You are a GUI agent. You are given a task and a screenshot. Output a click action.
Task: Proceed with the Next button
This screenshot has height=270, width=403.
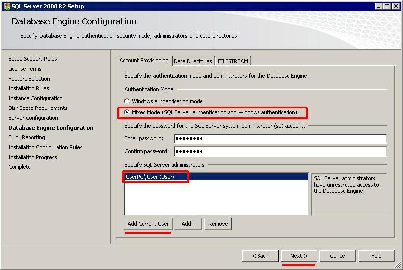(x=299, y=256)
